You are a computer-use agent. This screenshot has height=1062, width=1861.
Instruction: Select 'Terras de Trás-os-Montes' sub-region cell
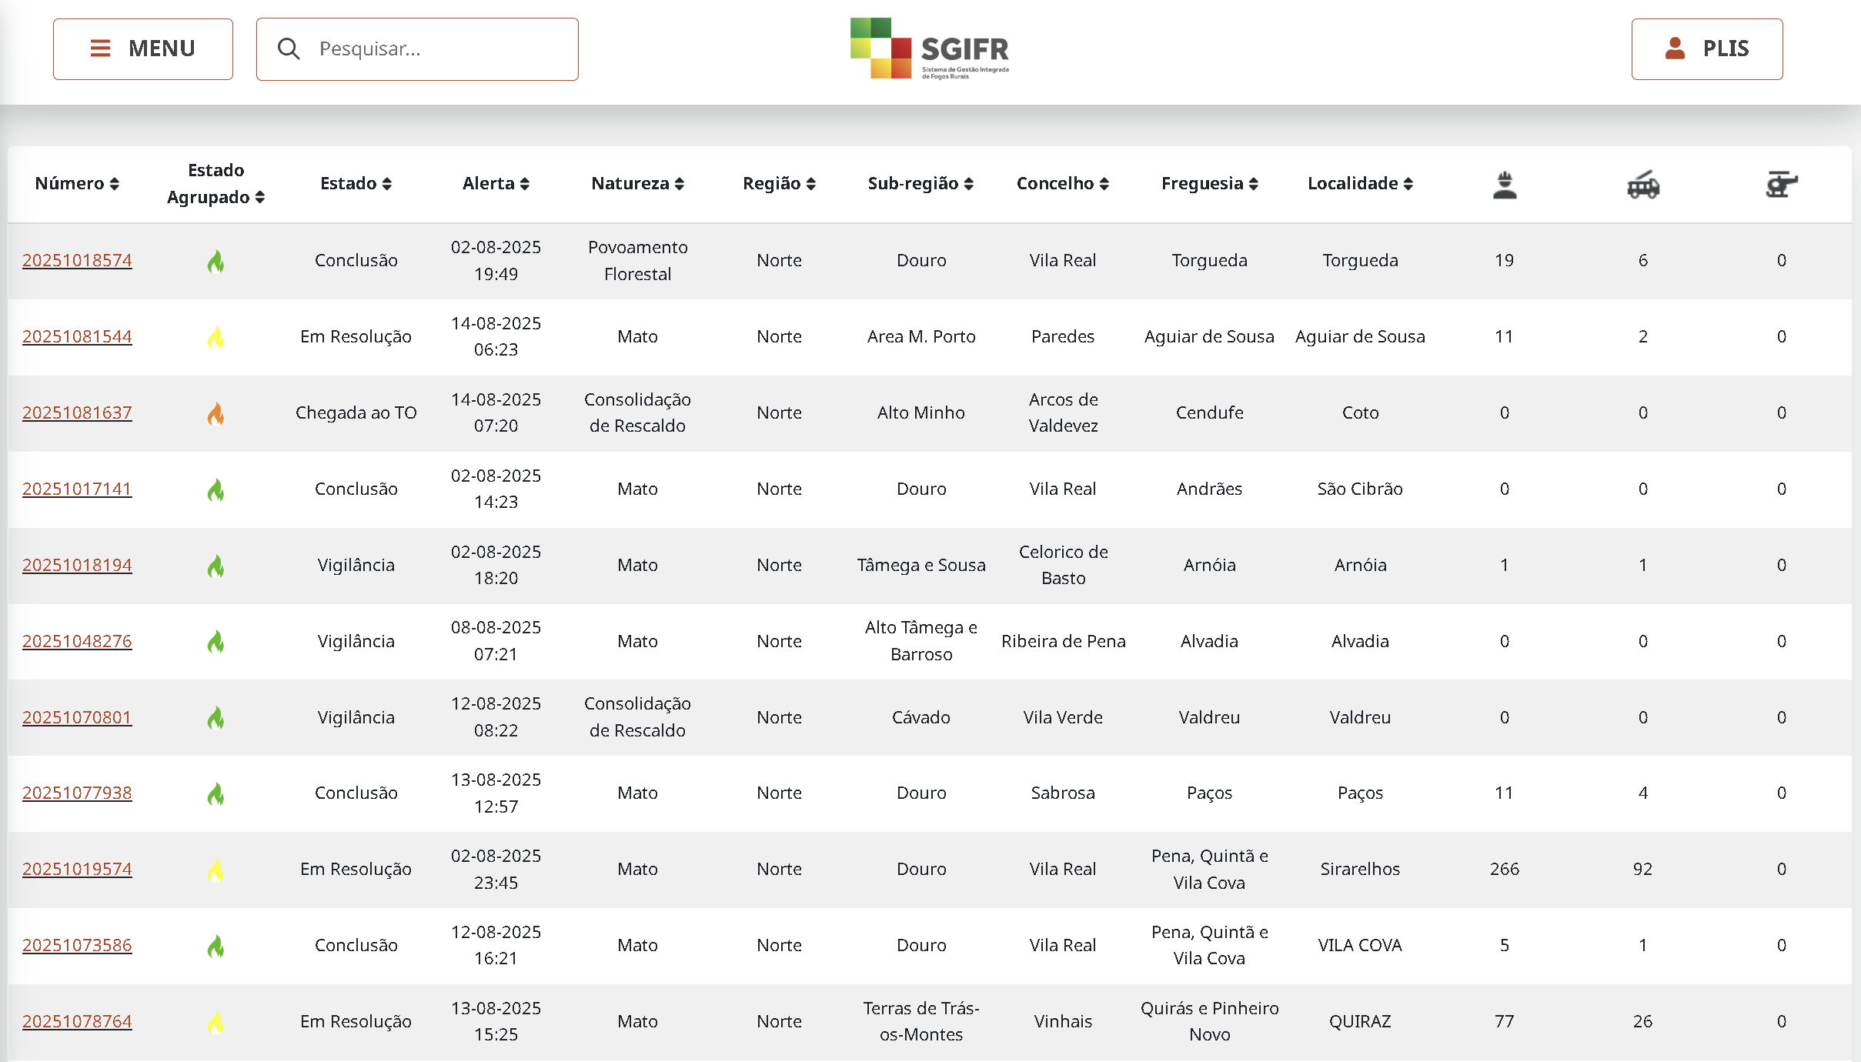point(920,1022)
